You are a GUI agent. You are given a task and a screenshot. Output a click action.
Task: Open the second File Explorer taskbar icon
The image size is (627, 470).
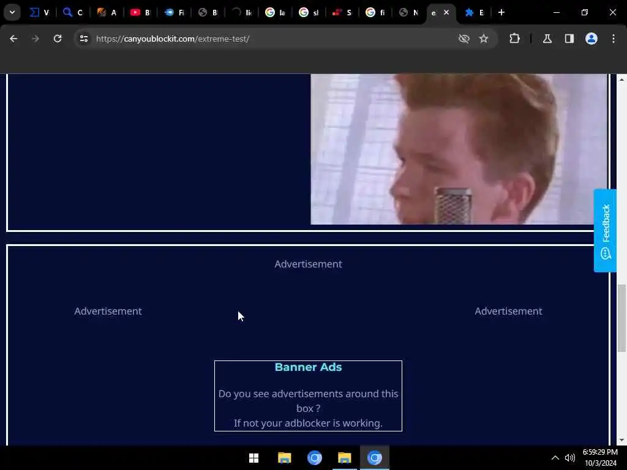click(344, 458)
